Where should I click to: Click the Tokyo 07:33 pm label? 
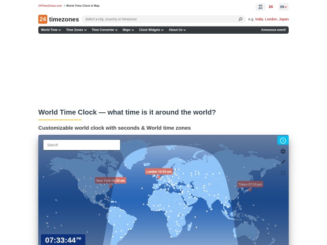(x=250, y=184)
